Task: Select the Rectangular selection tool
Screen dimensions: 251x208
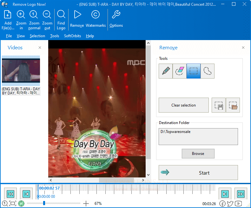Action: tap(194, 71)
